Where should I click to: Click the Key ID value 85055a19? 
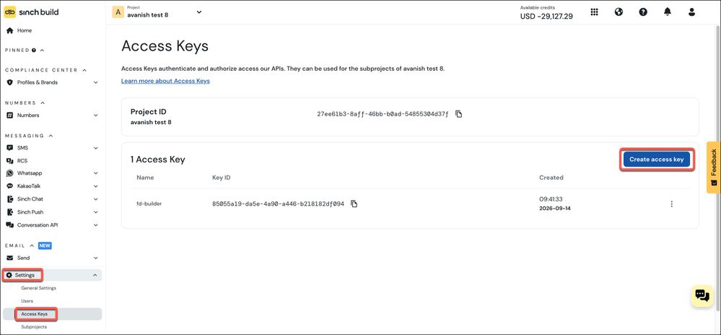tap(278, 204)
